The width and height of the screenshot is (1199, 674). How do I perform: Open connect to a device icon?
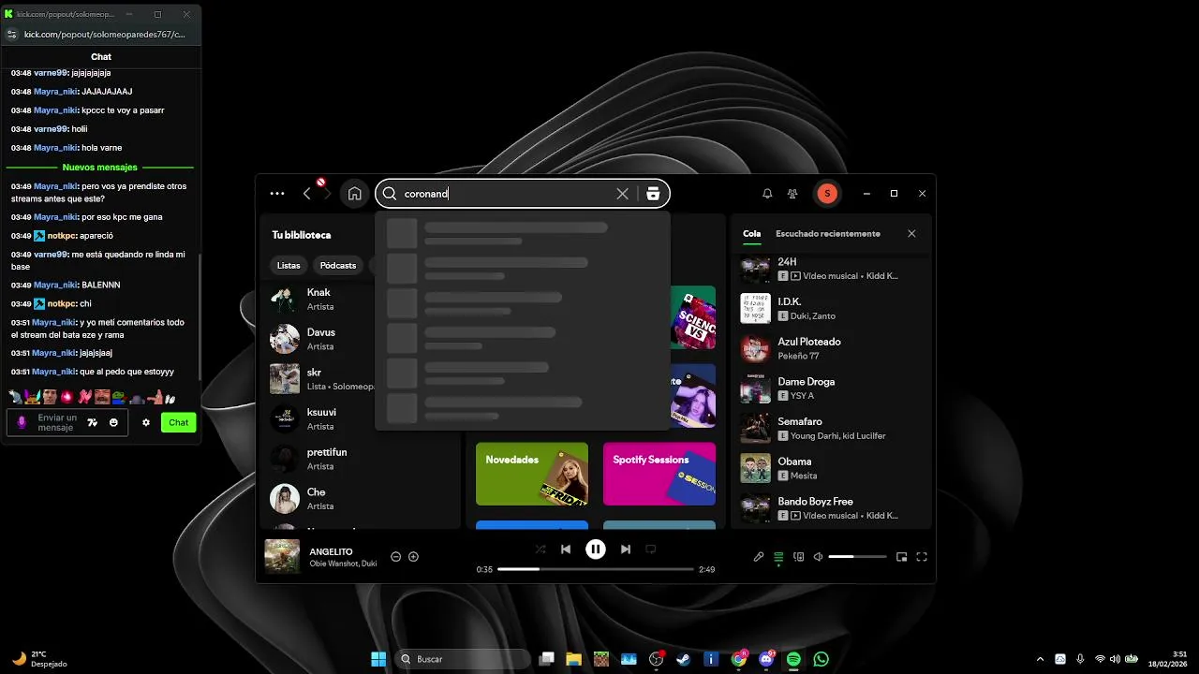[799, 557]
